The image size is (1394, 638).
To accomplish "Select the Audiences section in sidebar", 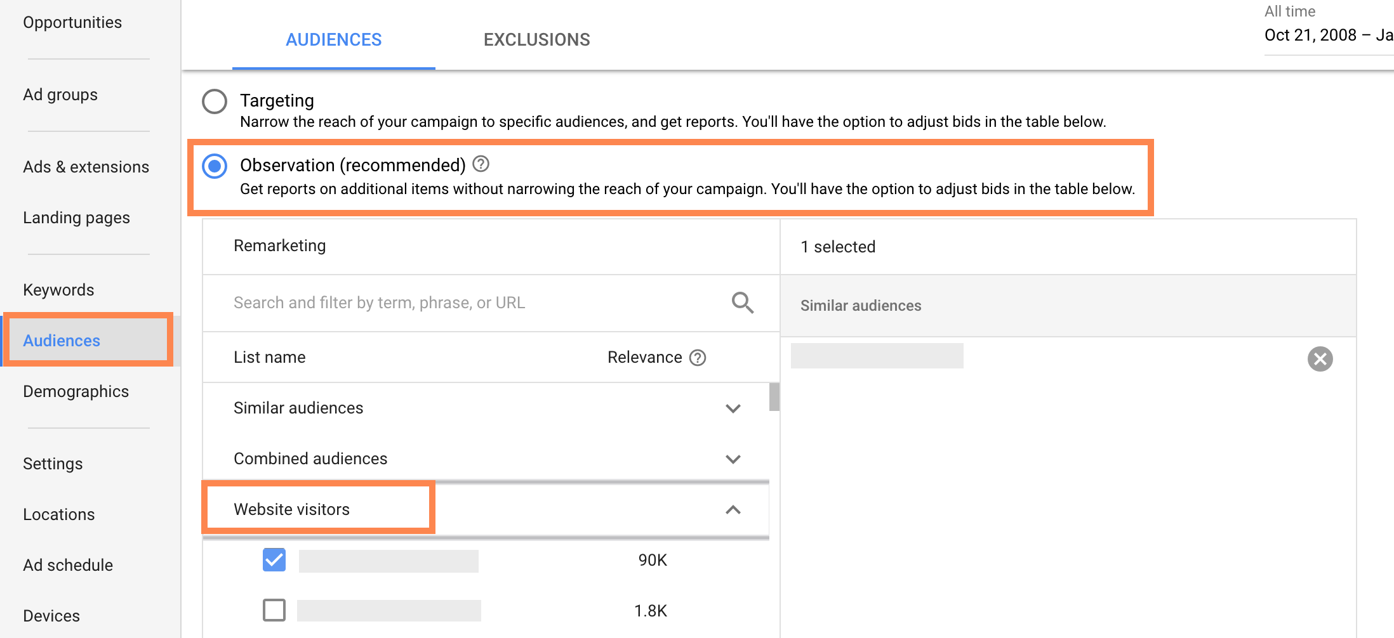I will 61,341.
